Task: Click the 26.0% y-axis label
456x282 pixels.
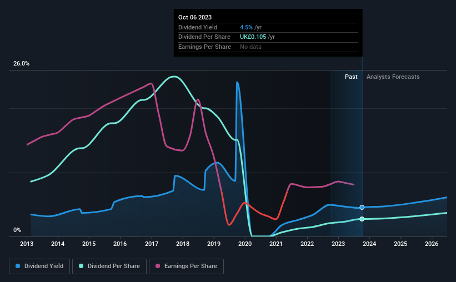Action: click(x=22, y=64)
